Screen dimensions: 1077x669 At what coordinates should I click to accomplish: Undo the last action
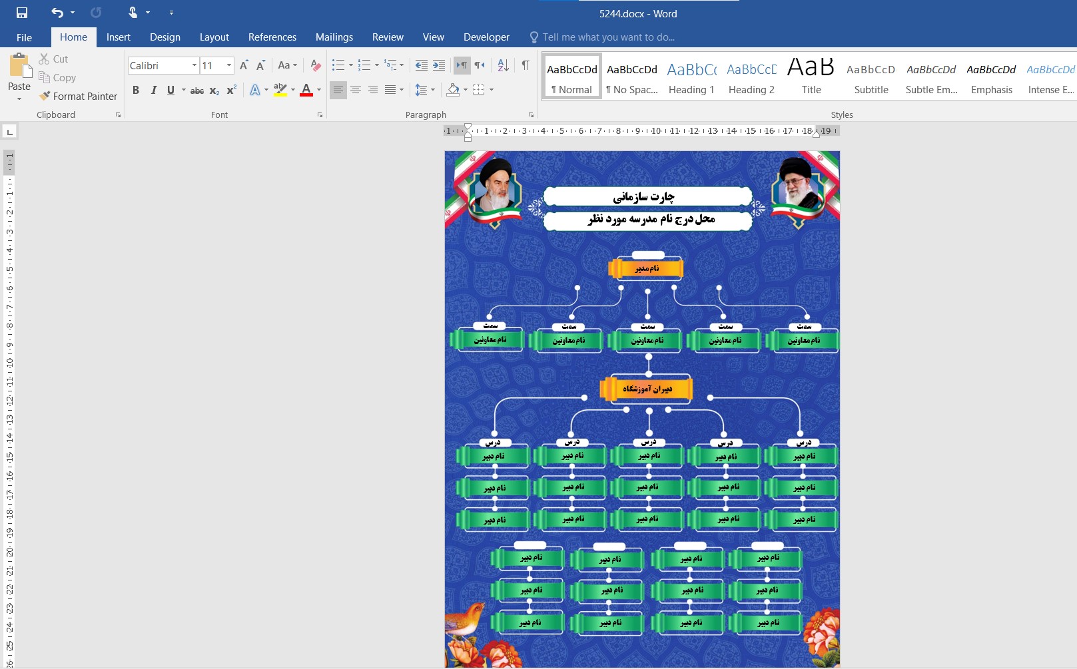(57, 13)
